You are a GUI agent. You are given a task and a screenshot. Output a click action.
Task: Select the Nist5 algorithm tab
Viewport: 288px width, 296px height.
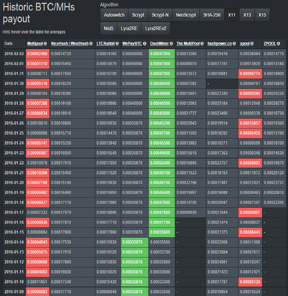click(109, 29)
